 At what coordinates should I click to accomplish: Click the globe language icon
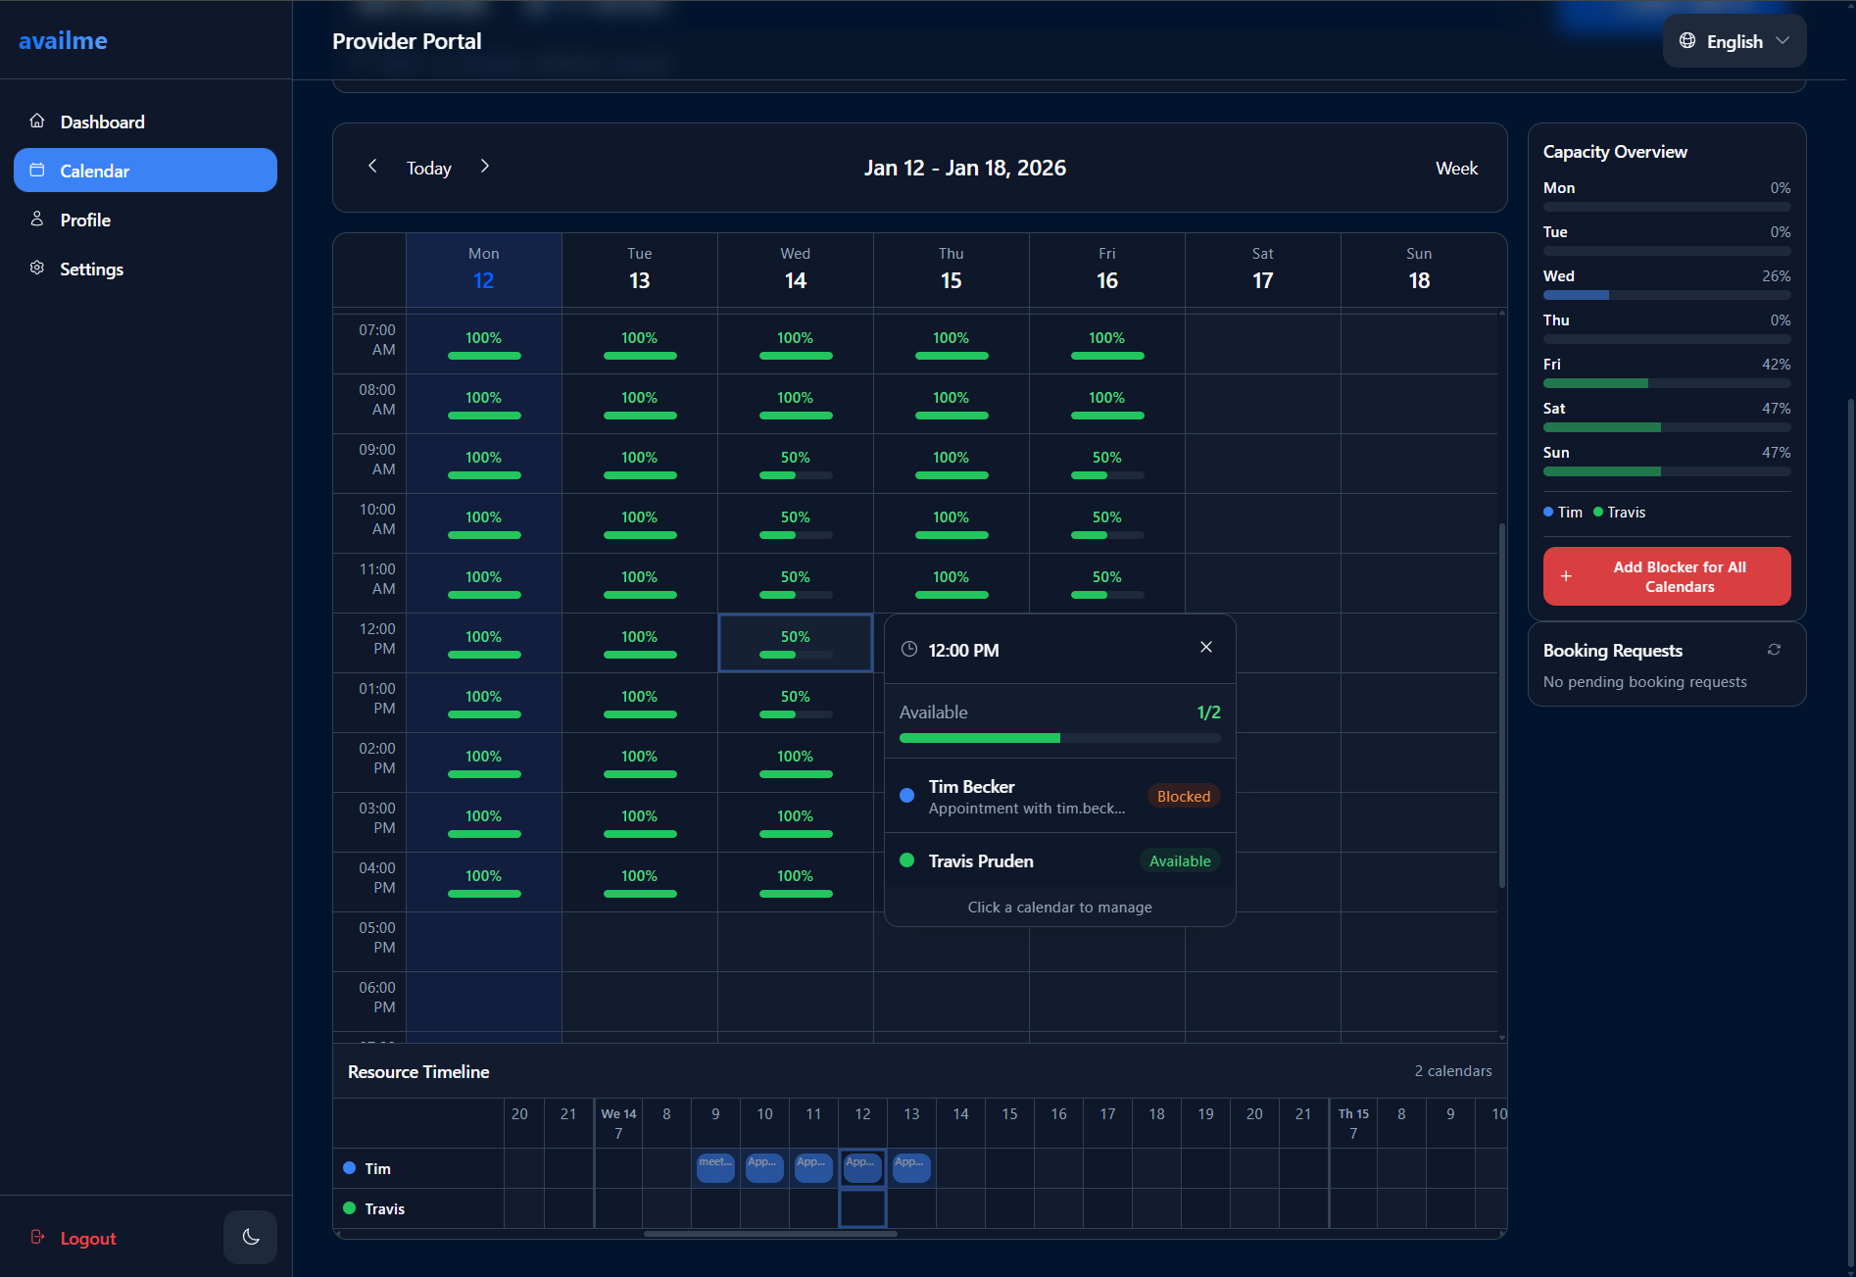click(x=1686, y=40)
